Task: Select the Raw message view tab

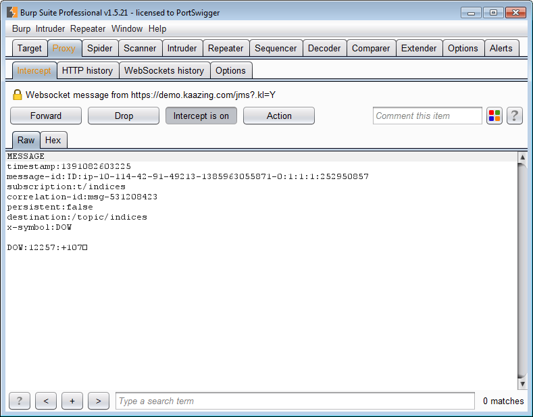Action: (x=26, y=140)
